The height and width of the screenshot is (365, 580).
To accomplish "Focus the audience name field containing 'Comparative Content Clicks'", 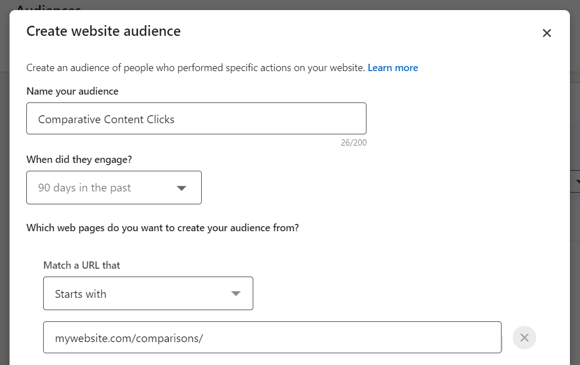I will [197, 119].
